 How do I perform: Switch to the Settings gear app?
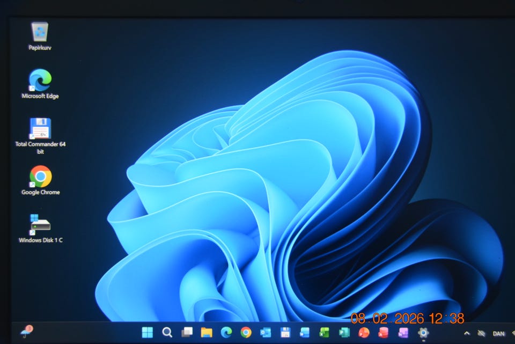pyautogui.click(x=423, y=333)
